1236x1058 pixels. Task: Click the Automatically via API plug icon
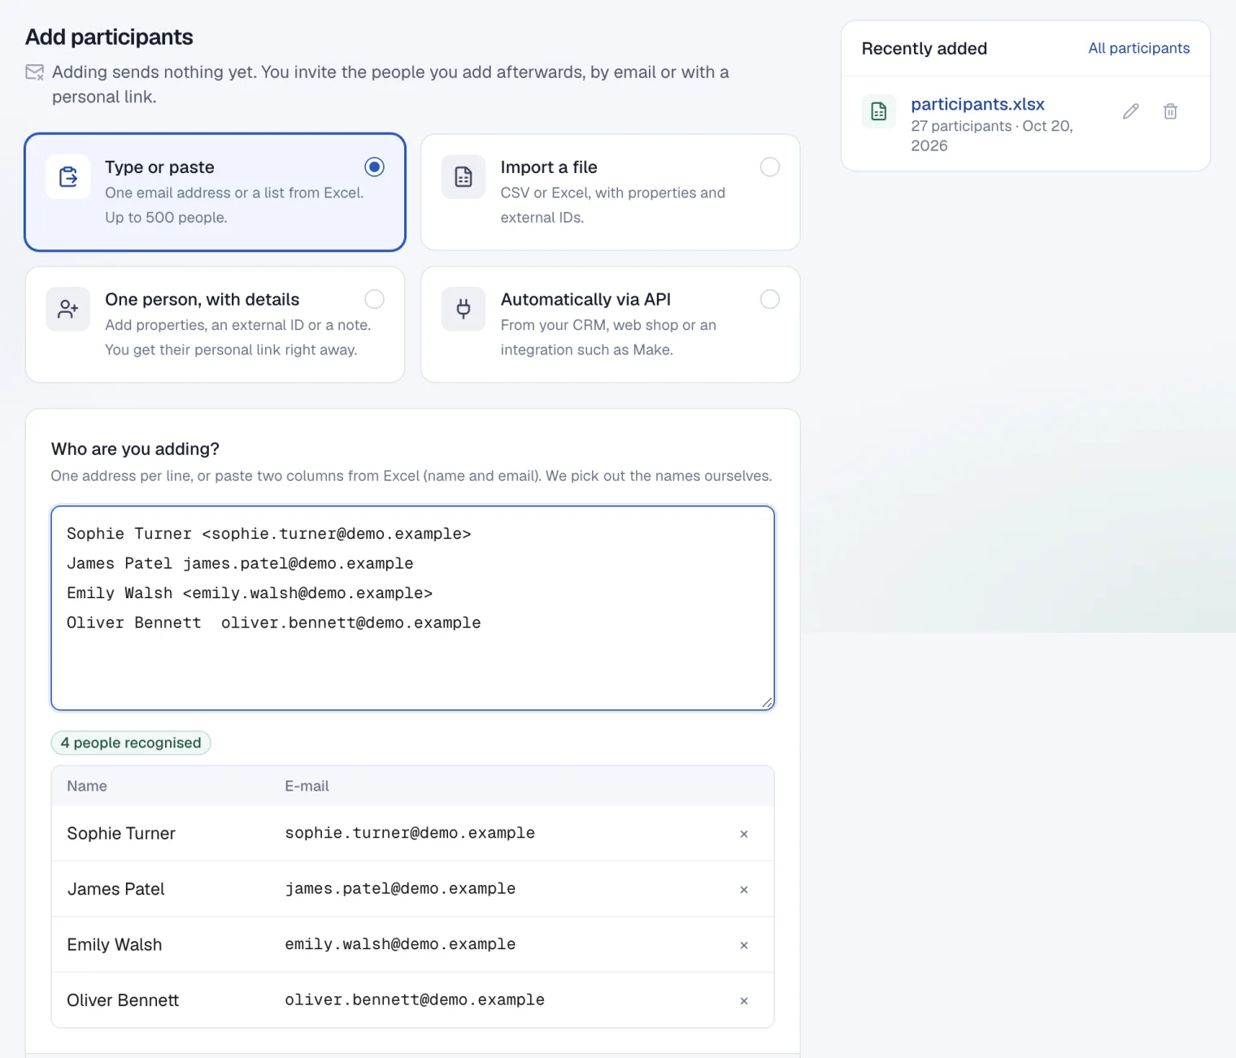pos(463,309)
